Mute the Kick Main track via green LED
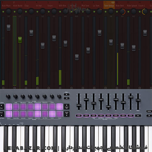 (x=3, y=12)
